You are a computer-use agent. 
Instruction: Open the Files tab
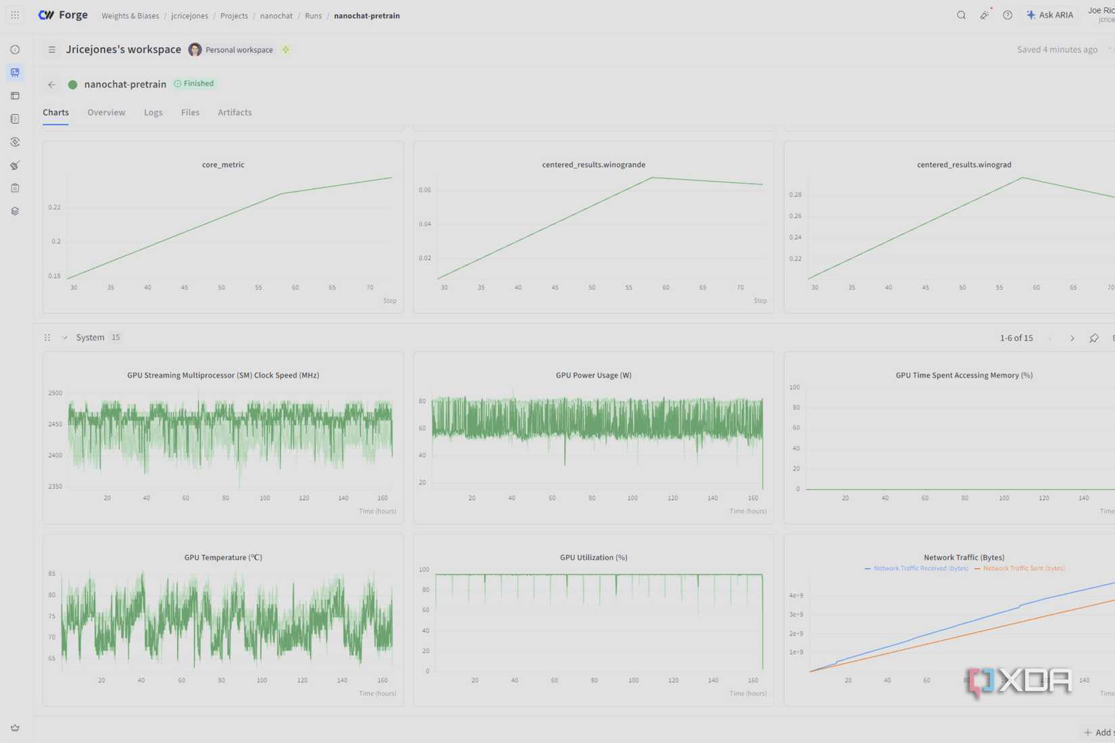pyautogui.click(x=190, y=112)
